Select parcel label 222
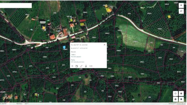This screenshot has width=187, height=105. [x=85, y=92]
